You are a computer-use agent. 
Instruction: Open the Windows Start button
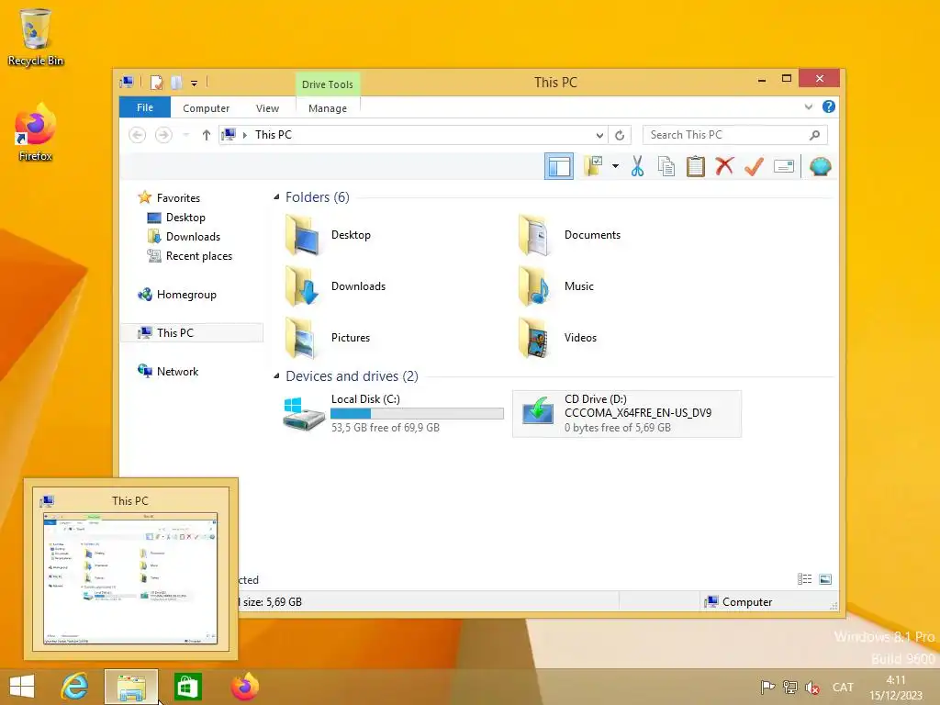point(22,687)
